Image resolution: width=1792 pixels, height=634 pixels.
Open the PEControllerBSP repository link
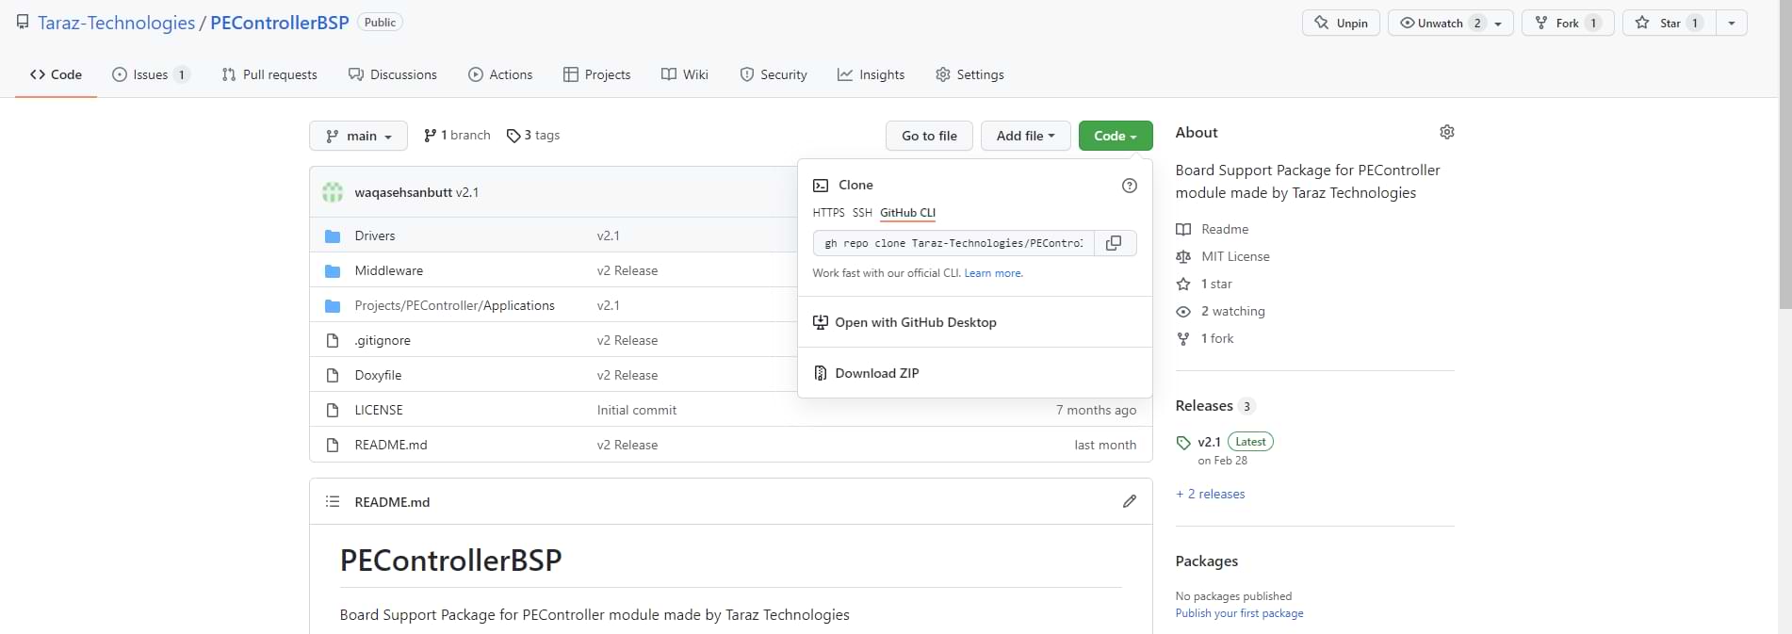tap(280, 23)
